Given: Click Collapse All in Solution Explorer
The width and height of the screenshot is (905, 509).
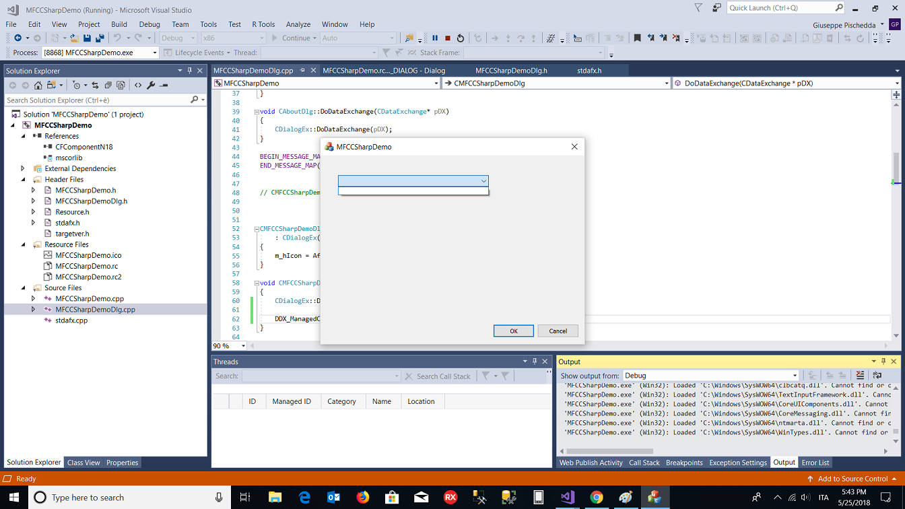Looking at the screenshot, I should (x=108, y=86).
